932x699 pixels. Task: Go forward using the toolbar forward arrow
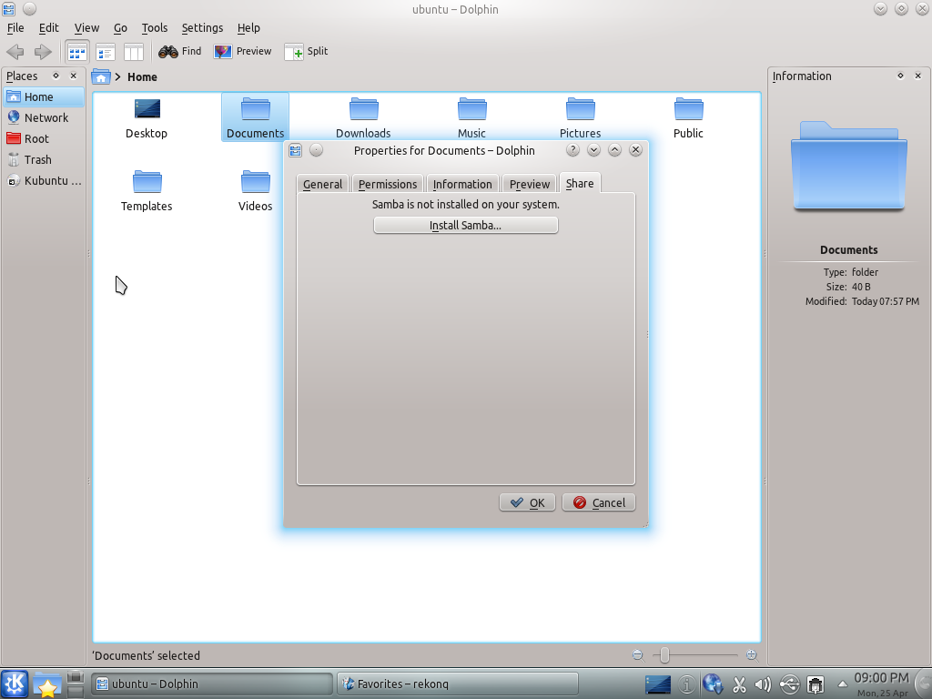click(43, 52)
